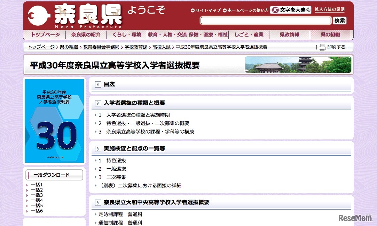Click the arrow icon beside 入学者選抜の種類と概要

[x=98, y=103]
